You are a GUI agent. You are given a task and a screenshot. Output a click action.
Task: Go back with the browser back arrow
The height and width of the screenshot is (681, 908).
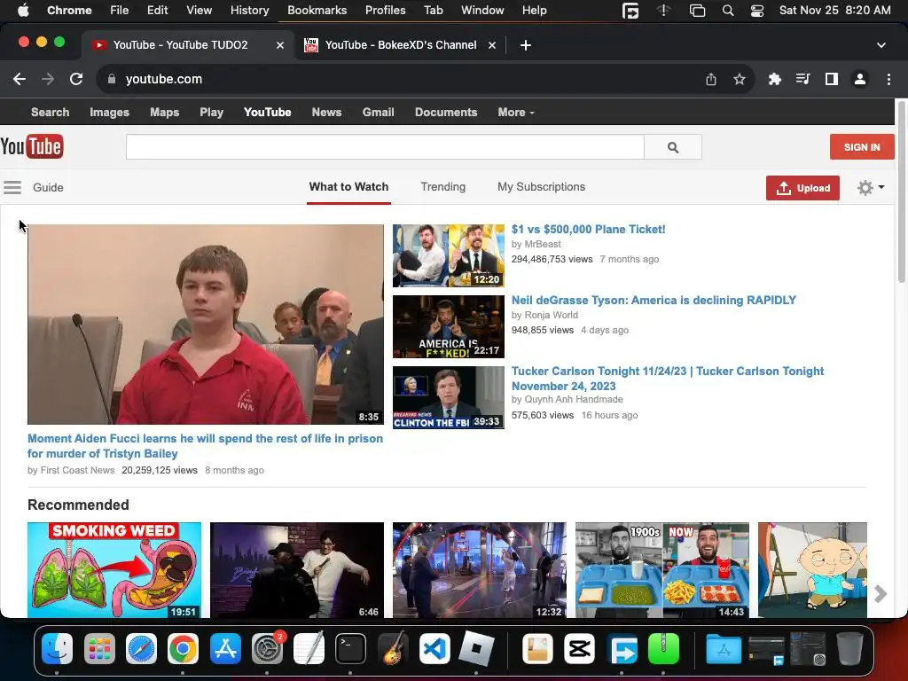point(20,79)
